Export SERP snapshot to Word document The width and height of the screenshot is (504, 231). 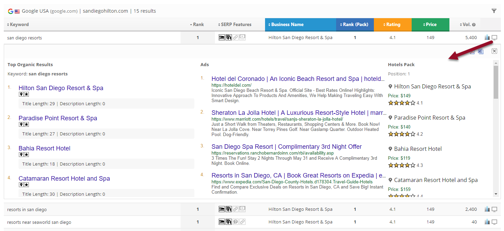(481, 51)
